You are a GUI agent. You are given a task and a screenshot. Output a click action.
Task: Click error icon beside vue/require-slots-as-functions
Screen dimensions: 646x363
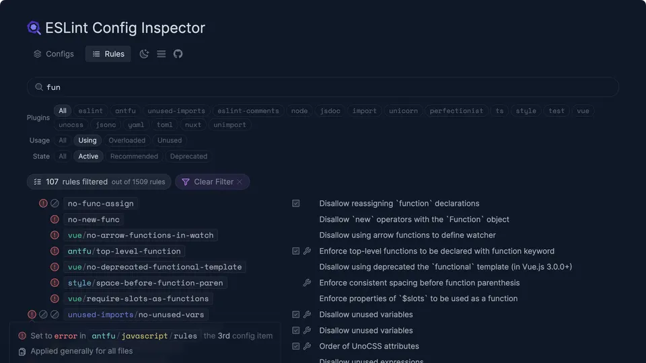(x=55, y=298)
